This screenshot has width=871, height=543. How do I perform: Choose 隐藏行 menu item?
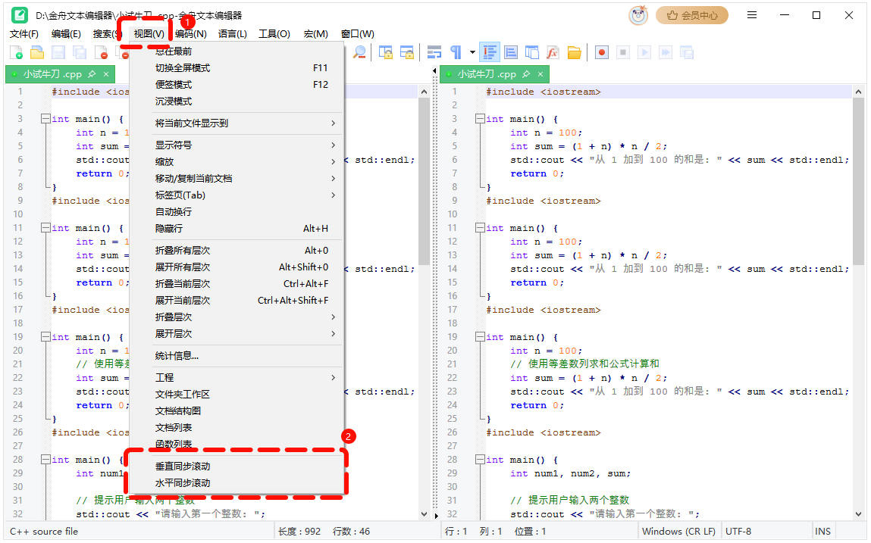237,228
